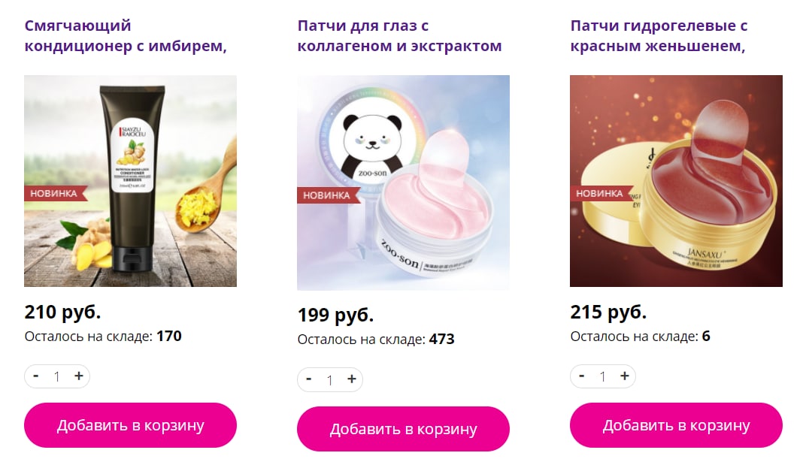Increase quantity for ginger conditioner

(79, 376)
